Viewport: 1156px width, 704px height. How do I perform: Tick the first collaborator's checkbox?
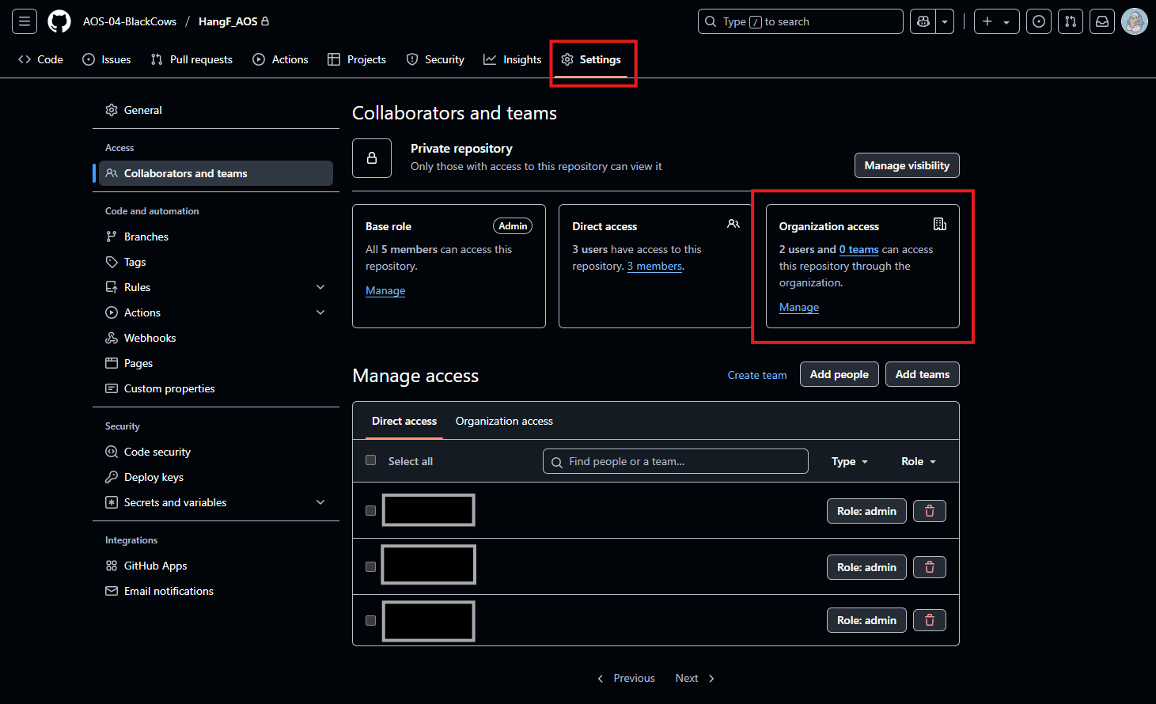(370, 510)
